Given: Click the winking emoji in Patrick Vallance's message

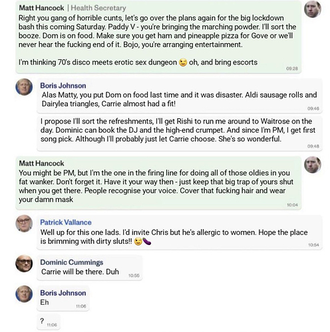Looking at the screenshot, I should [138, 241].
